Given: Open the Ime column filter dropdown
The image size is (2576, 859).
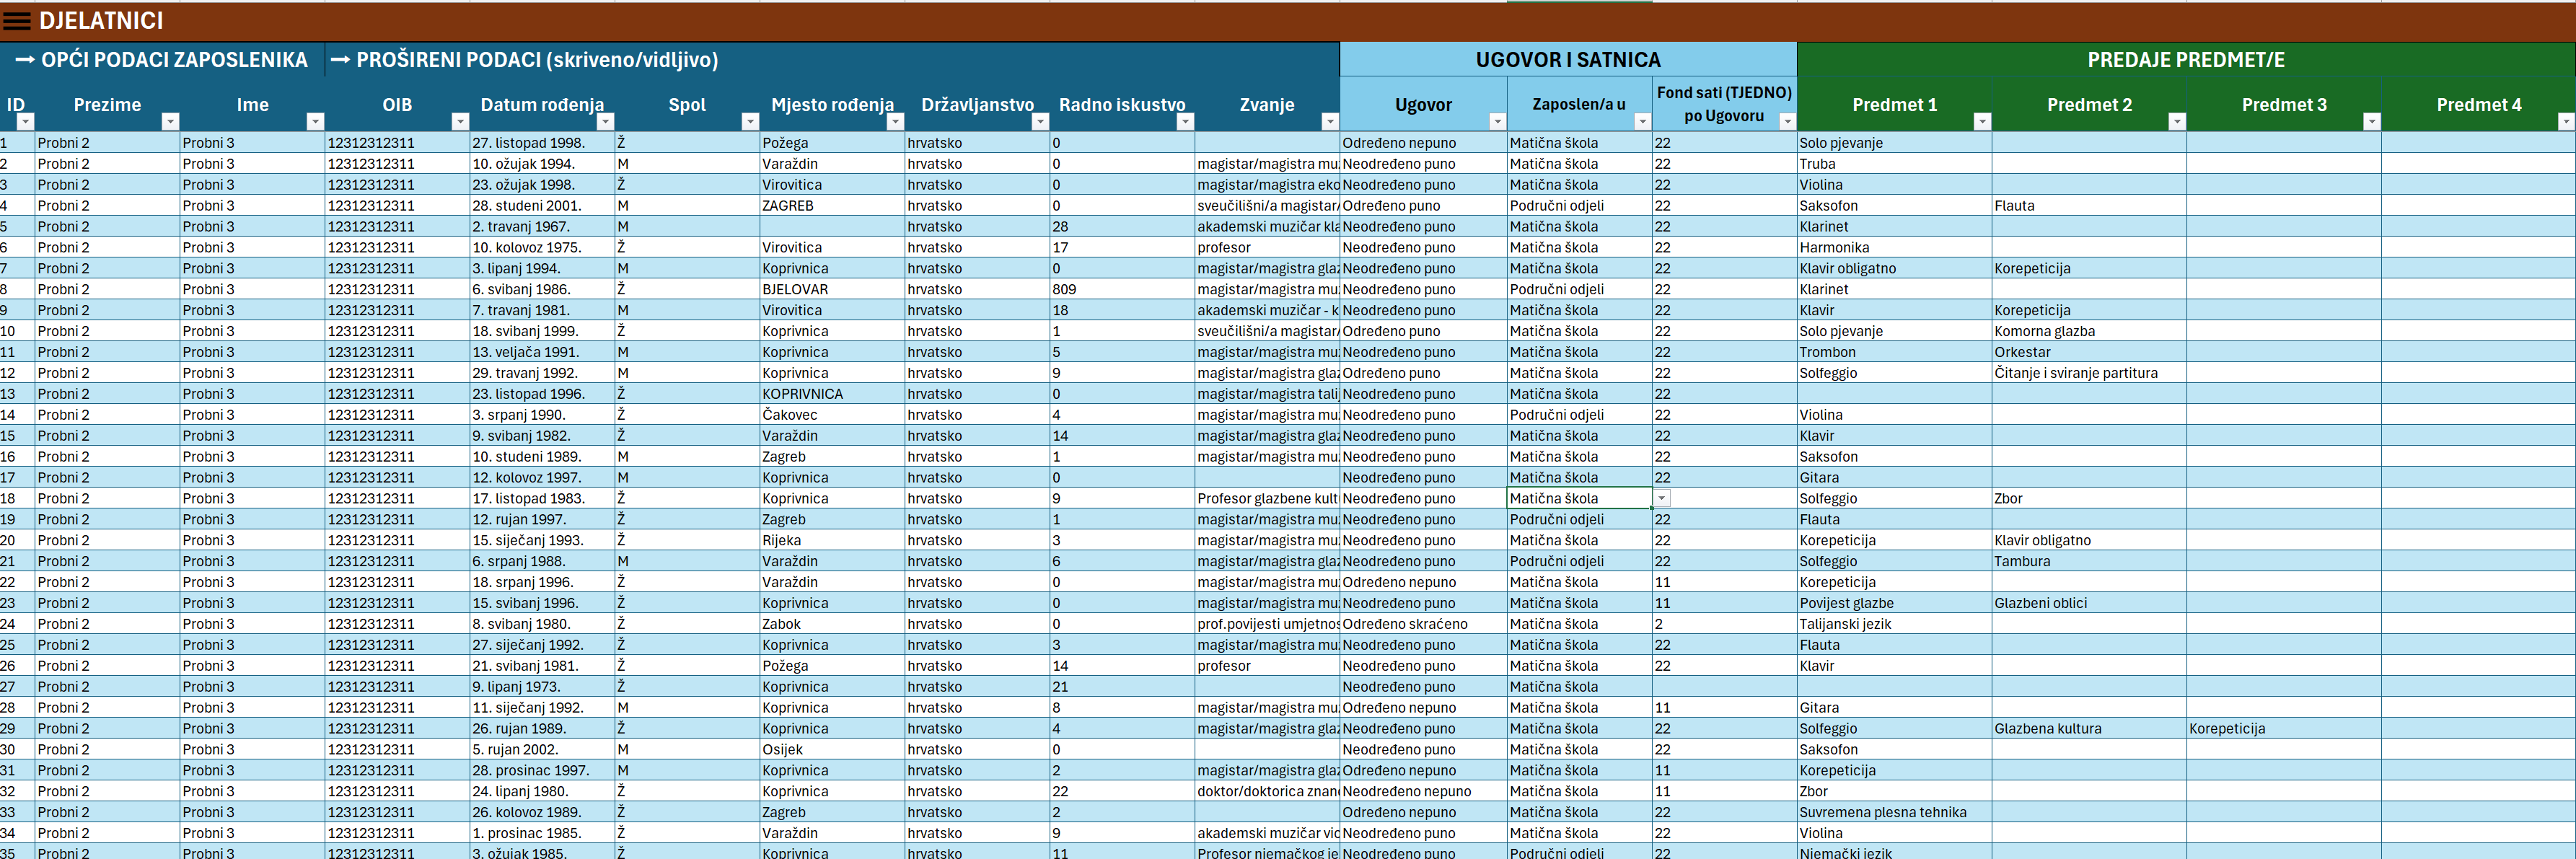Looking at the screenshot, I should tap(315, 121).
